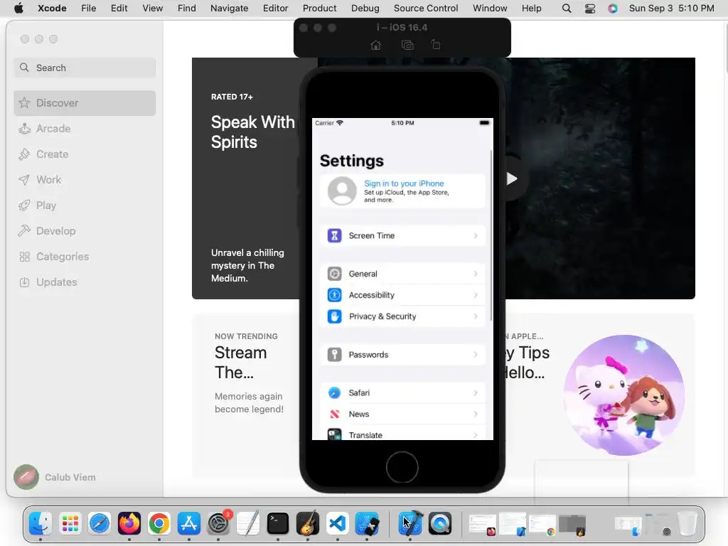
Task: Open the Product menu
Action: click(319, 9)
